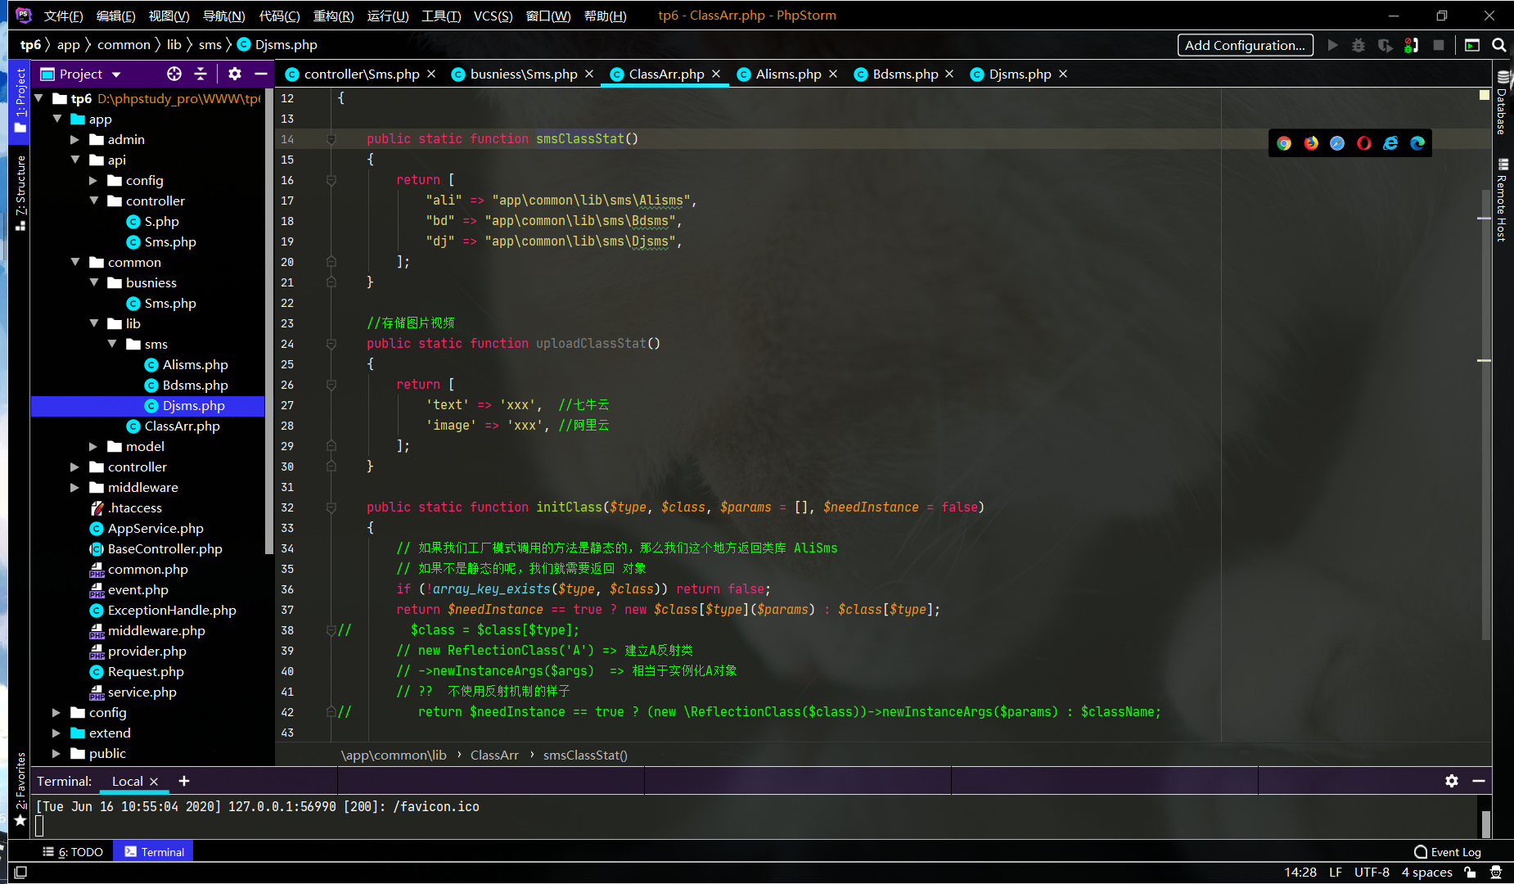Viewport: 1514px width, 884px height.
Task: Open the 重构(R) menu
Action: pos(333,16)
